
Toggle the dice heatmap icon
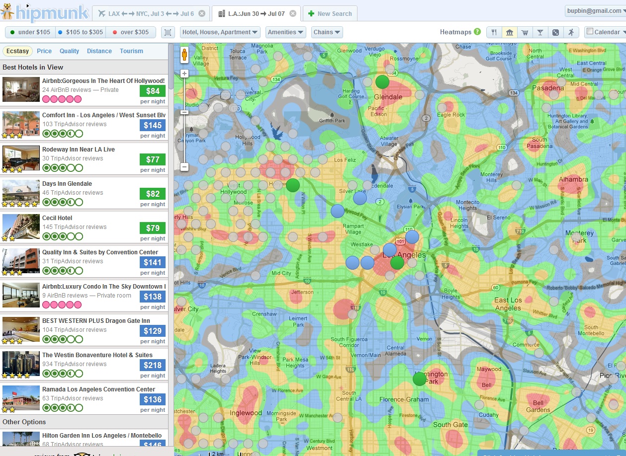pyautogui.click(x=555, y=32)
